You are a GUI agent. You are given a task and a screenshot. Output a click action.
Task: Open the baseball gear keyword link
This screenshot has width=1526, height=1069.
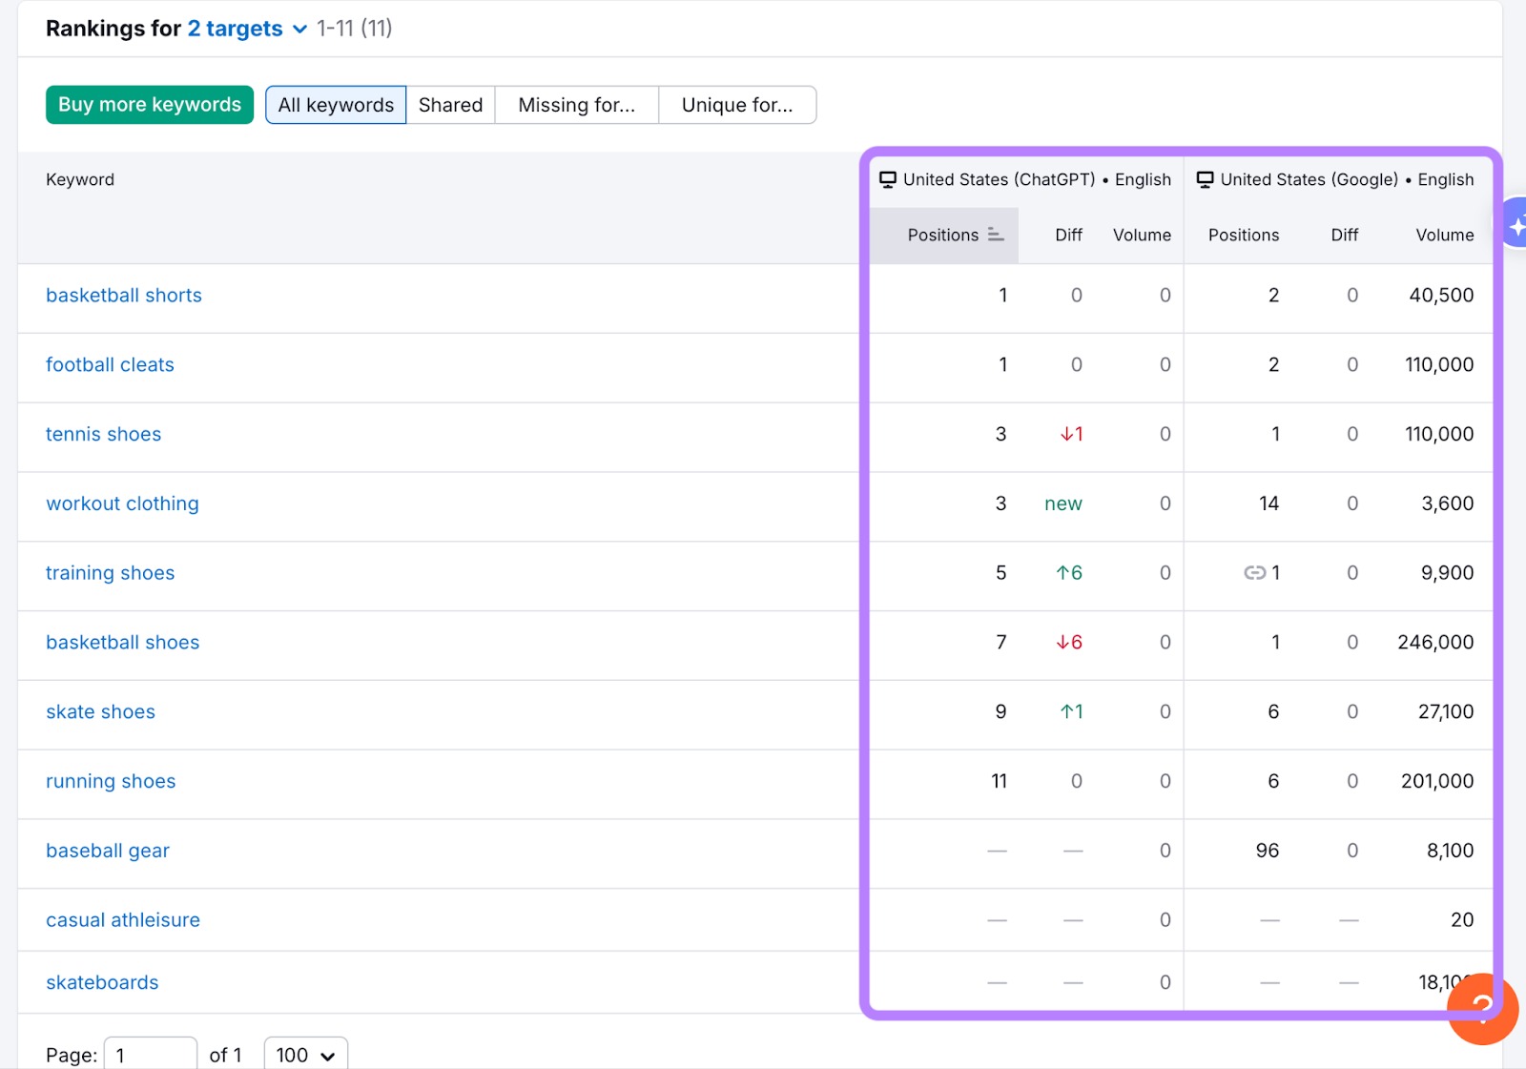click(x=108, y=851)
